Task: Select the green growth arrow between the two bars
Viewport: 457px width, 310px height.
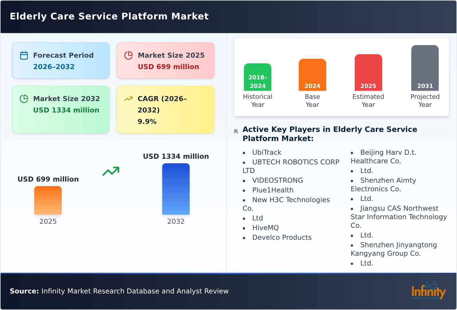Action: tap(111, 171)
